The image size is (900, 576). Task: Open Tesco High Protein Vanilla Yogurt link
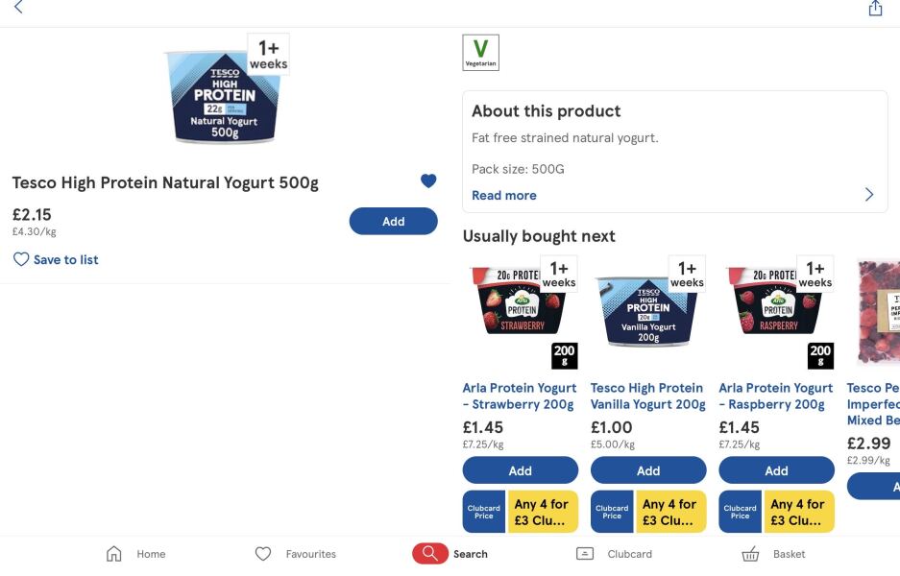648,396
